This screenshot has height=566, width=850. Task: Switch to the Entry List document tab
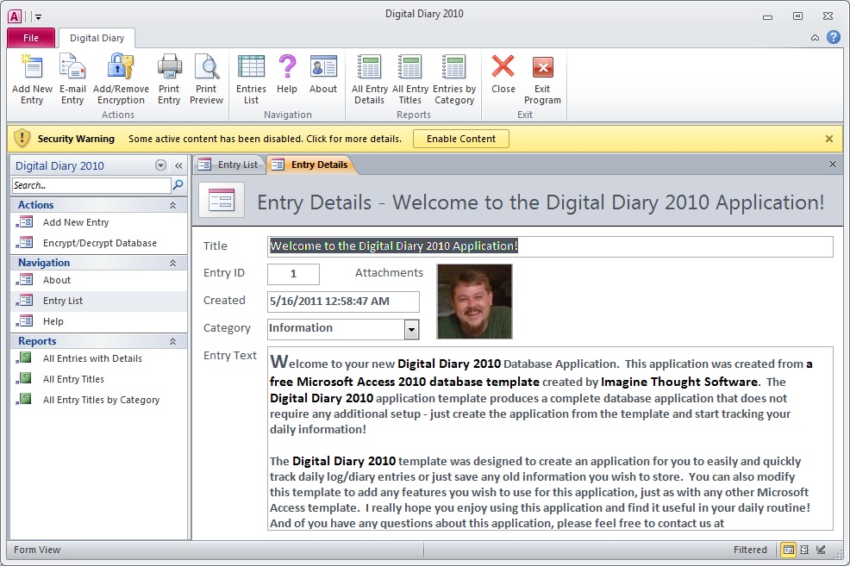pos(229,165)
